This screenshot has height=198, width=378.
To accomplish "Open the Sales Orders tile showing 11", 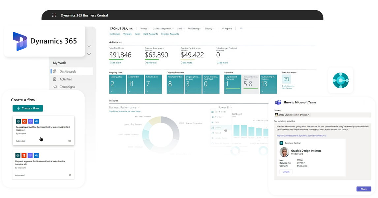I will [136, 84].
